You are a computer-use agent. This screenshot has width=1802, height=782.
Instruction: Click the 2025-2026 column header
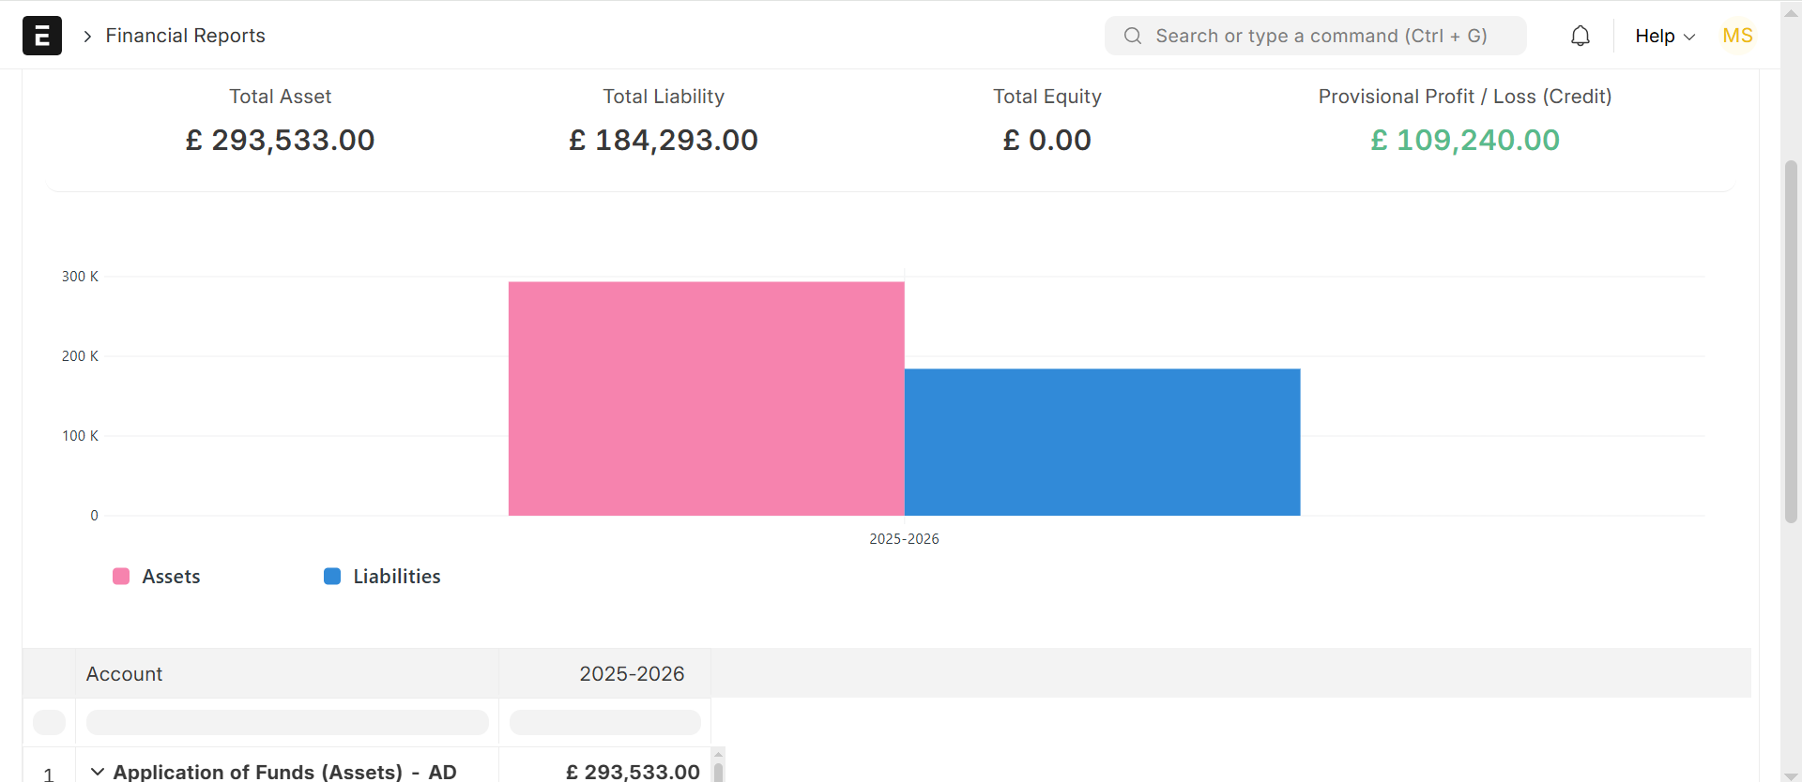pyautogui.click(x=631, y=674)
